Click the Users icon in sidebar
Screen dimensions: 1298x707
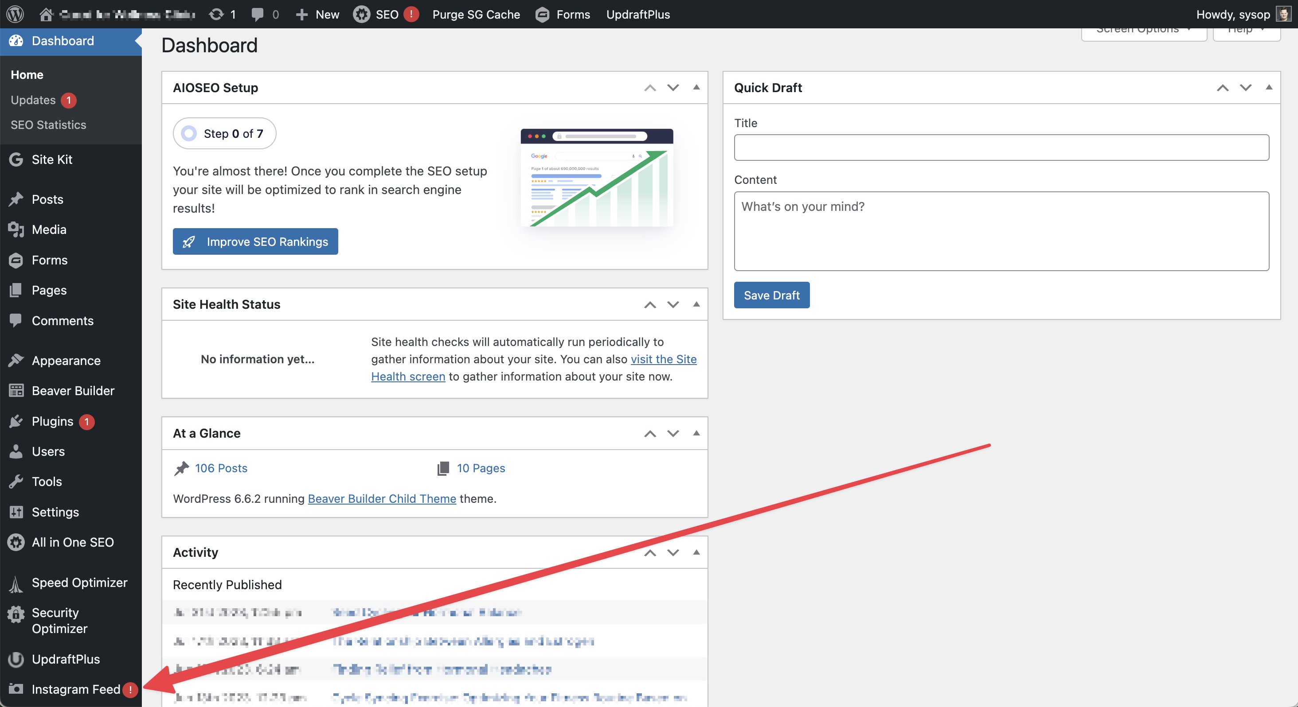click(x=16, y=451)
